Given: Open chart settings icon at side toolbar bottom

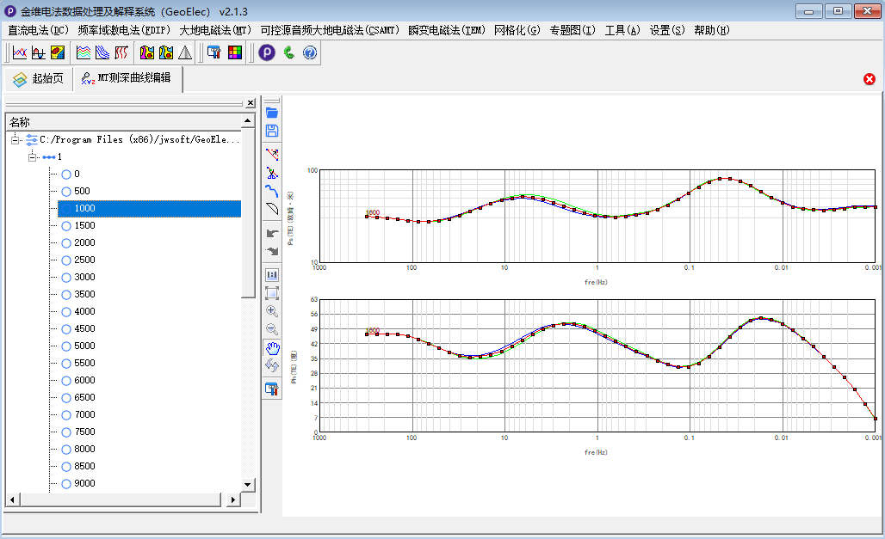Looking at the screenshot, I should 272,389.
